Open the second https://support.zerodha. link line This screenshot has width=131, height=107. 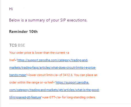[72, 82]
